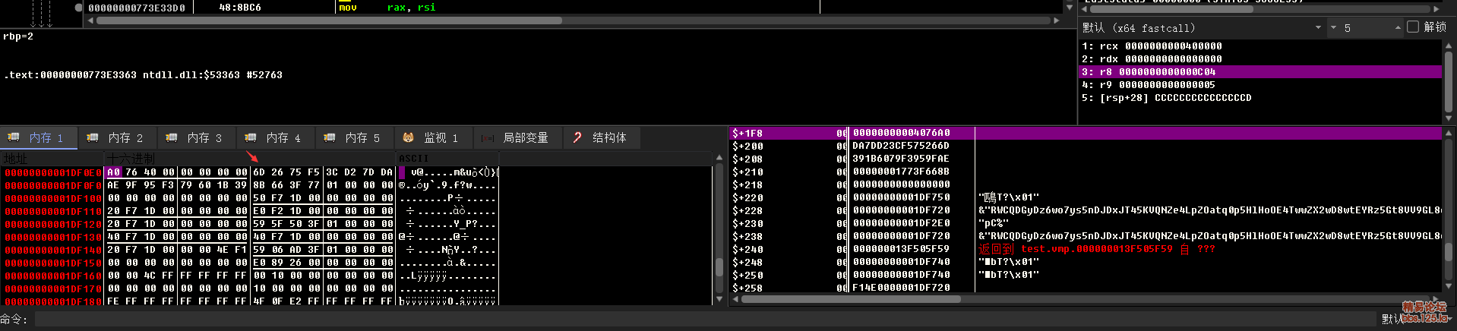Screen dimensions: 1457x331
Task: Open the 默认 (x64 fastcall) calling convention dropdown
Action: click(x=1318, y=27)
